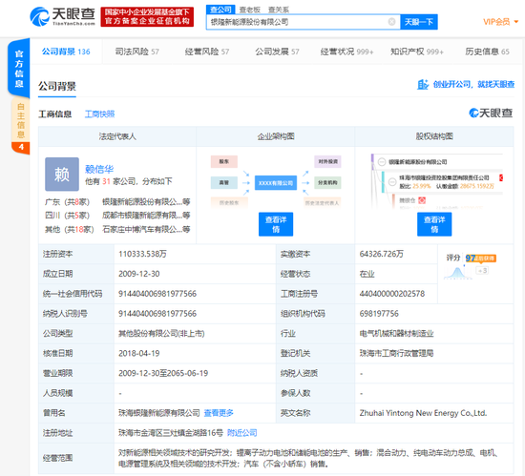Open the 经营风险 57 tab
The height and width of the screenshot is (476, 525).
pyautogui.click(x=207, y=52)
